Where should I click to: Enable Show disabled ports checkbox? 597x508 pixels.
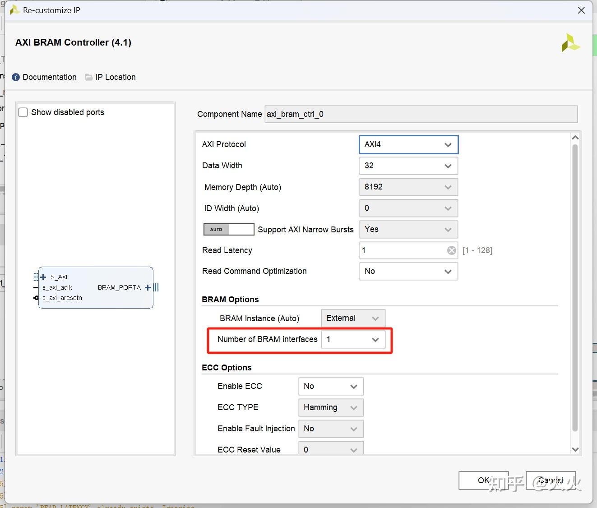pyautogui.click(x=23, y=112)
